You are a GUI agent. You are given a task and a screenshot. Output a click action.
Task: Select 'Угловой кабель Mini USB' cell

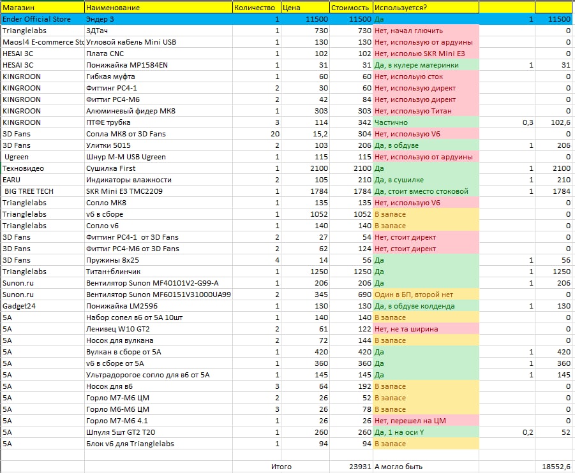158,42
